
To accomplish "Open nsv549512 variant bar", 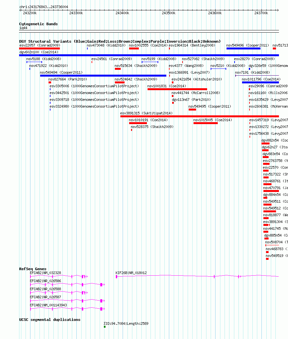I will tap(270, 211).
